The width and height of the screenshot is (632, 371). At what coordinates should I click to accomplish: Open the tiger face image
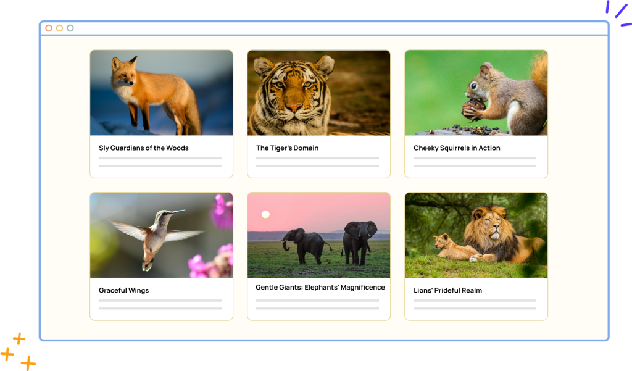[x=318, y=93]
